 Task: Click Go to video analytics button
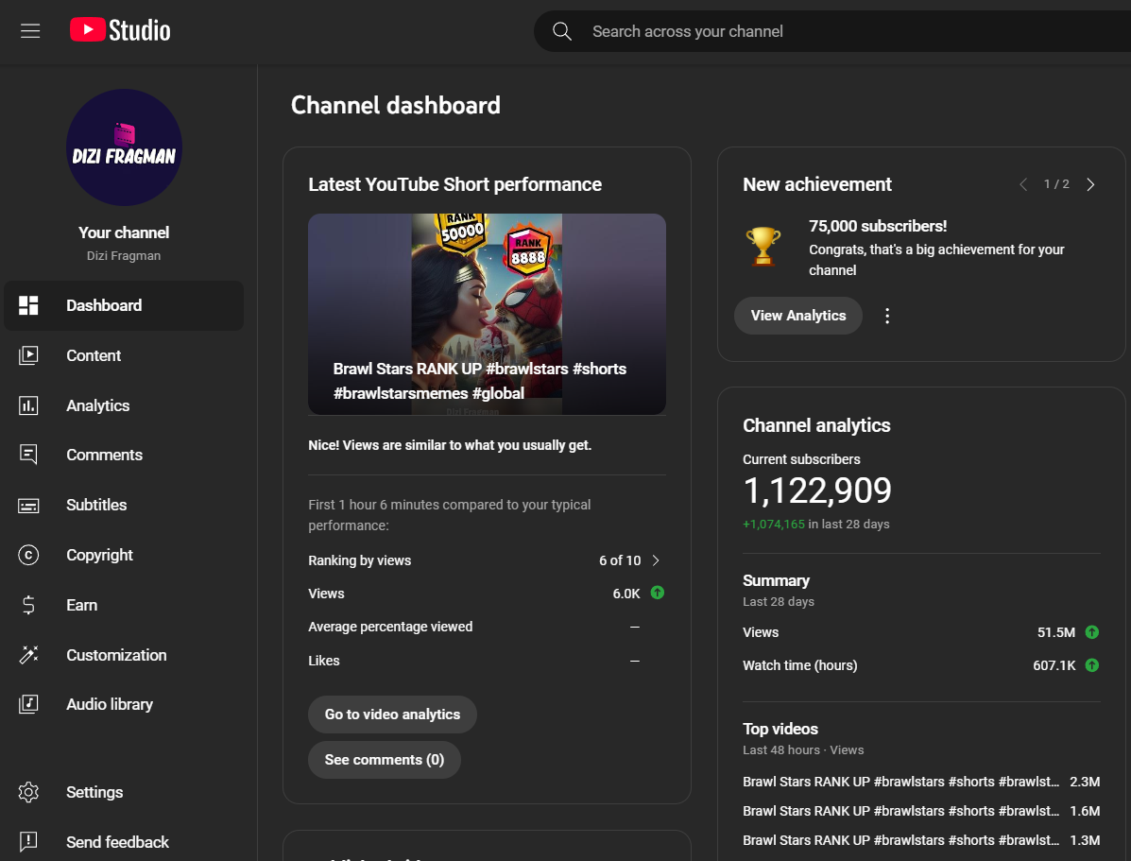[x=392, y=715]
